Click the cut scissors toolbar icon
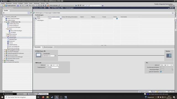The height and width of the screenshot is (99, 177). 20,5
